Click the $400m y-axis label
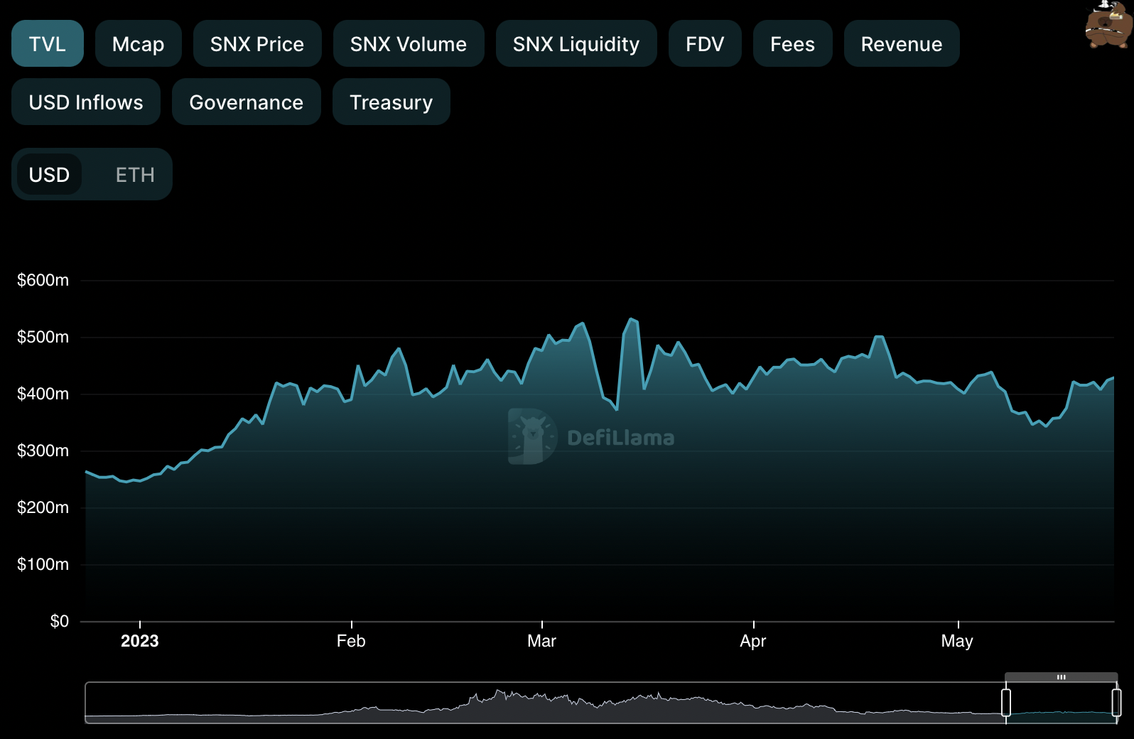 tap(43, 394)
